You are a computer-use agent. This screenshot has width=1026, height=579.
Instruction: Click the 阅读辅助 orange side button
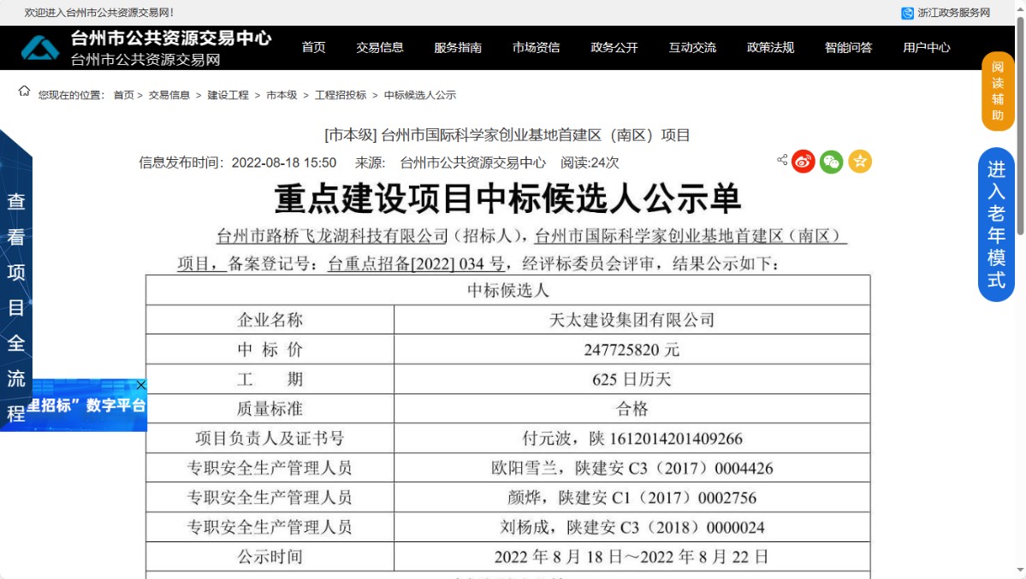tap(997, 91)
